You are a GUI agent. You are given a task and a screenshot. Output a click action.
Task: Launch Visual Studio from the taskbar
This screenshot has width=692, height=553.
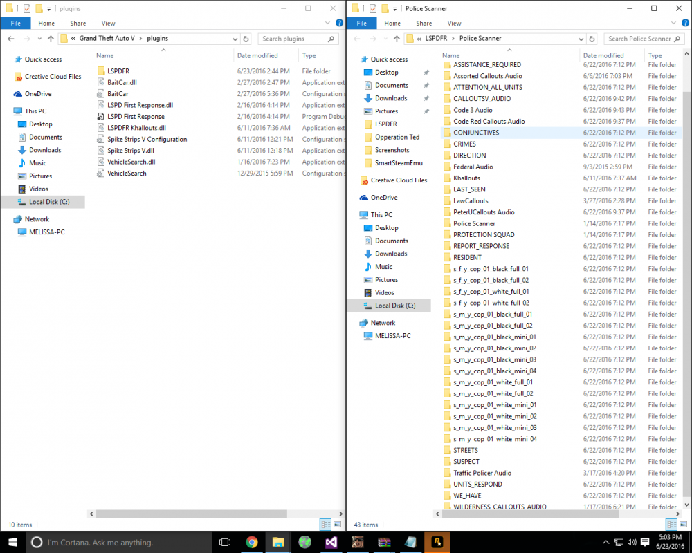331,542
